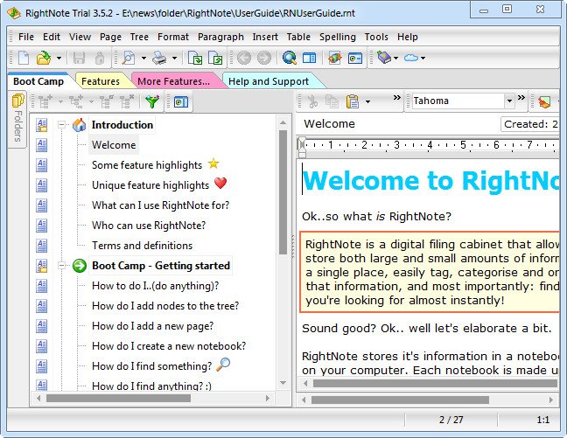The width and height of the screenshot is (567, 438).
Task: Print using the printer icon
Action: [159, 58]
